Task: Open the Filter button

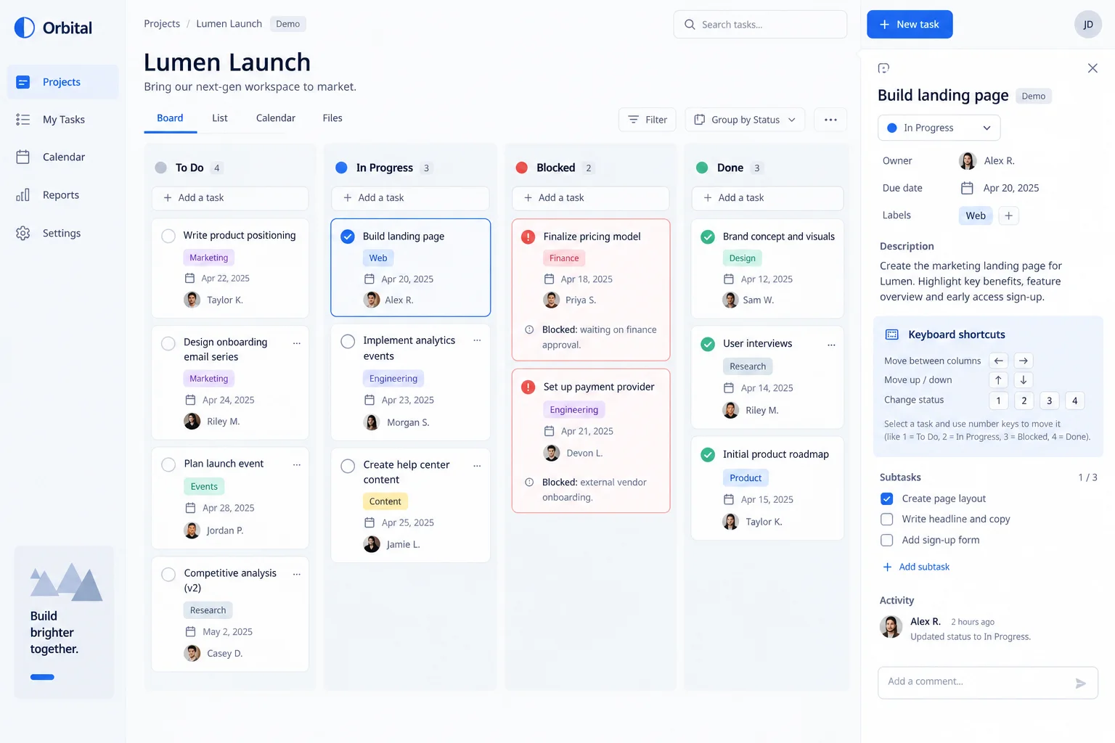Action: point(648,120)
